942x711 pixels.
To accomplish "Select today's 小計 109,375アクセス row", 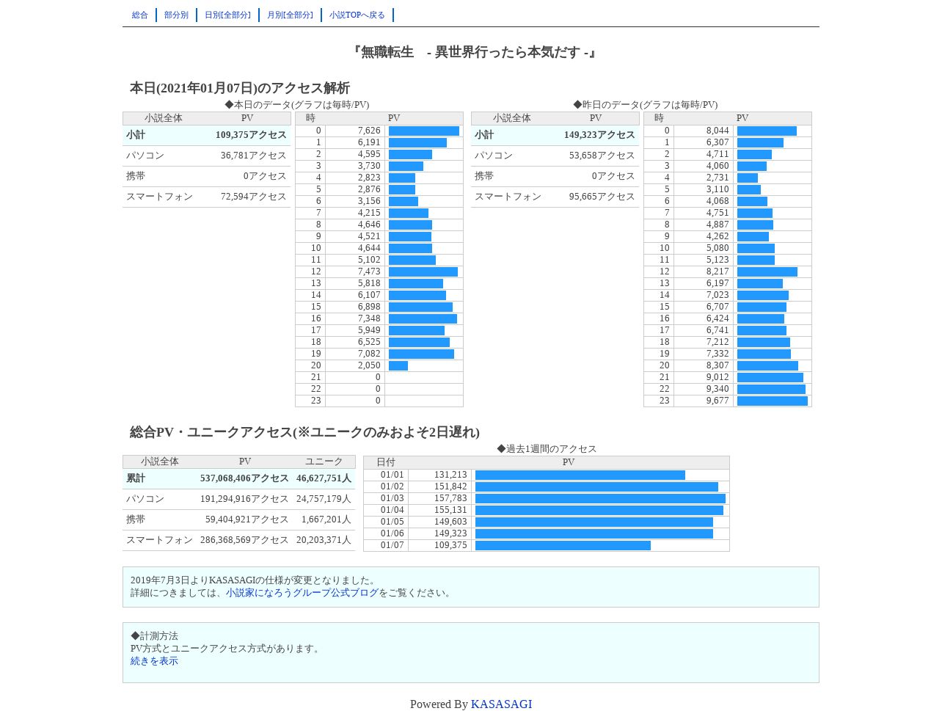I will [207, 135].
